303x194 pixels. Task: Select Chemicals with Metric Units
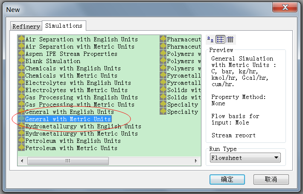pos(71,75)
